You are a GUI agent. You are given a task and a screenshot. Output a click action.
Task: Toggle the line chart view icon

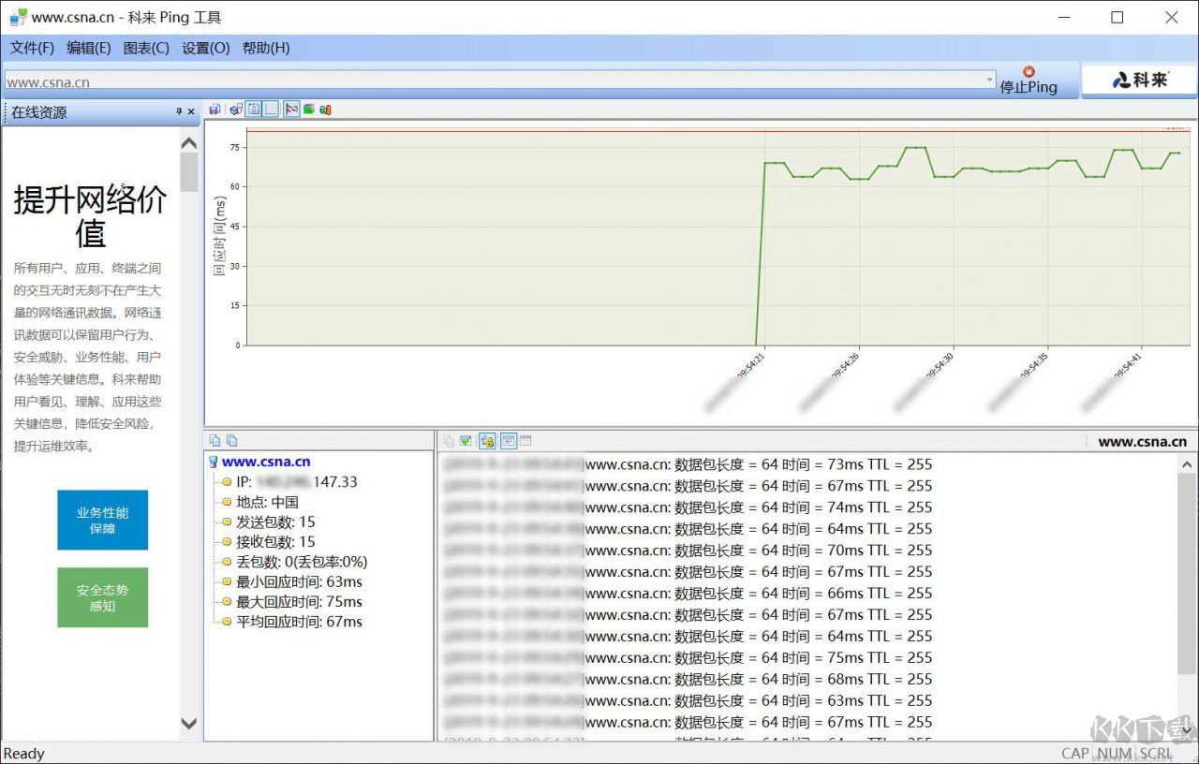291,110
